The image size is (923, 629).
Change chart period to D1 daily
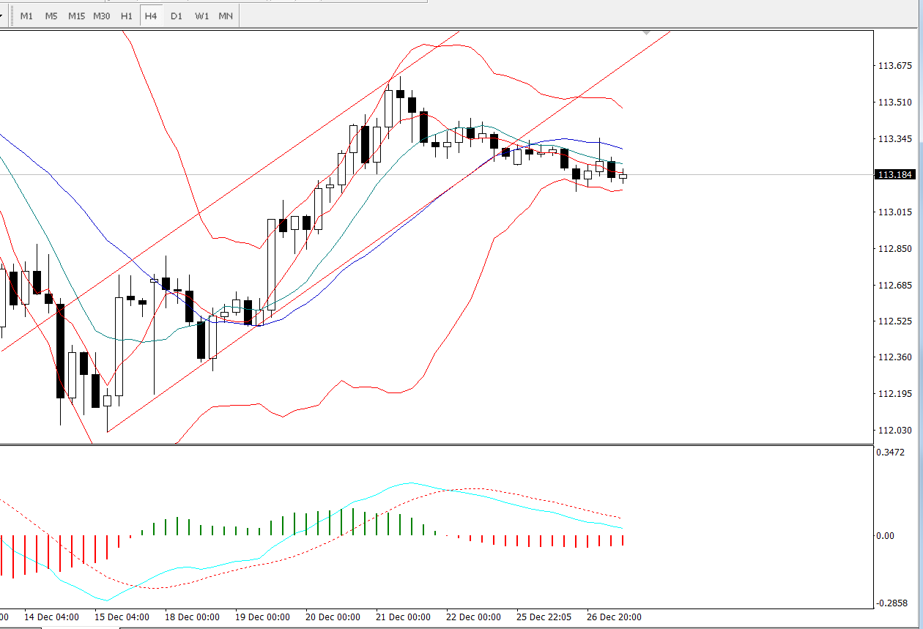click(x=176, y=15)
